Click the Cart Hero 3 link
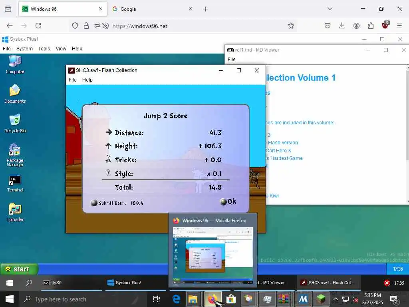The height and width of the screenshot is (307, 409). [x=278, y=150]
